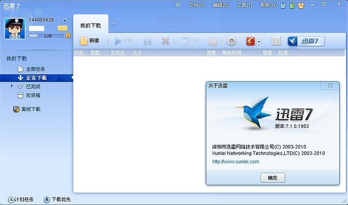Sort by the 进度 column header
This screenshot has width=348, height=205.
(x=211, y=53)
